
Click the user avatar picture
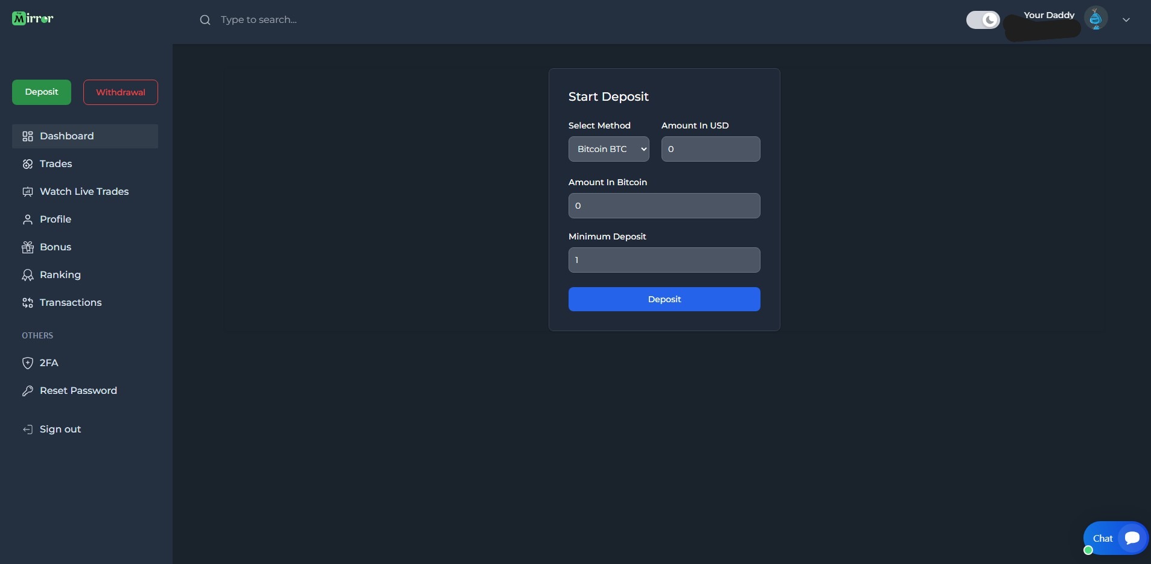(x=1095, y=19)
